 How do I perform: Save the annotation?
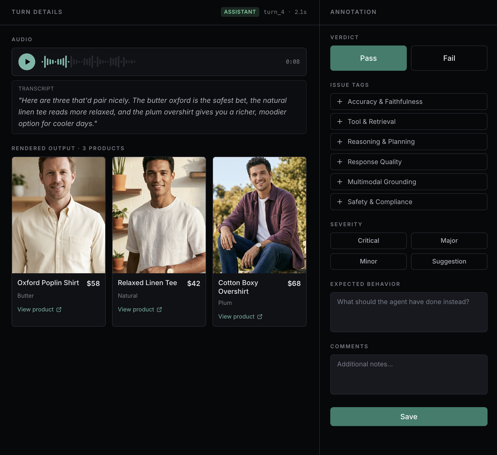[408, 417]
